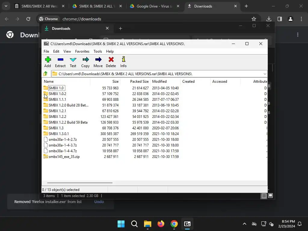Click the Copy toolbar icon
The width and height of the screenshot is (308, 231).
pos(85,62)
